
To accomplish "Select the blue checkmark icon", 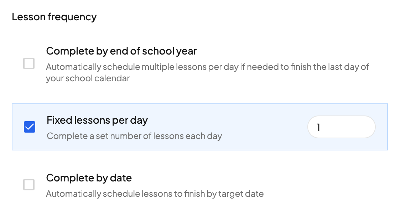I will pyautogui.click(x=30, y=127).
